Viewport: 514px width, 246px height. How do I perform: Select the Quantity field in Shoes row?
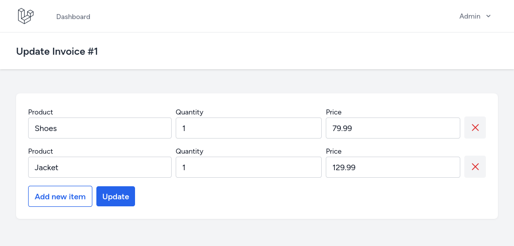(x=248, y=128)
